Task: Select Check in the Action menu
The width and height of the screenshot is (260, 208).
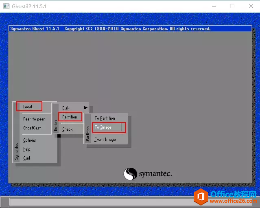Action: click(67, 129)
